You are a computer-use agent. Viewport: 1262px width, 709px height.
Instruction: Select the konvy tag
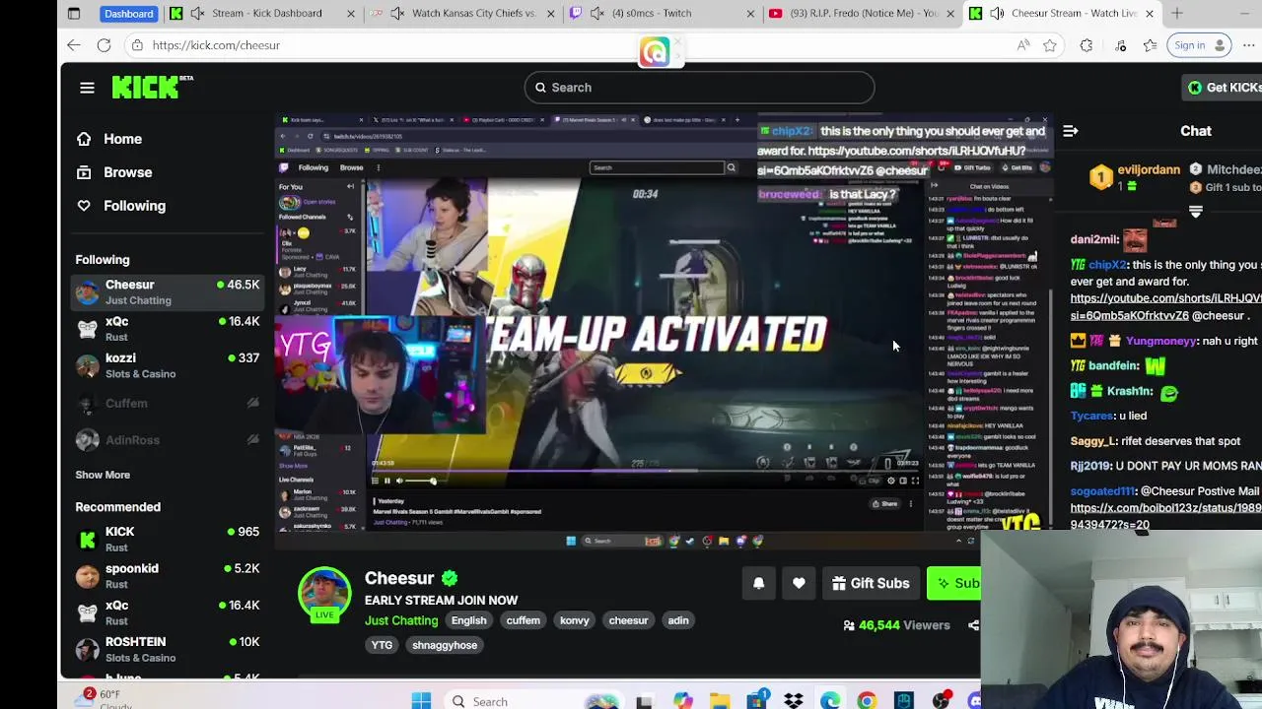coord(574,620)
